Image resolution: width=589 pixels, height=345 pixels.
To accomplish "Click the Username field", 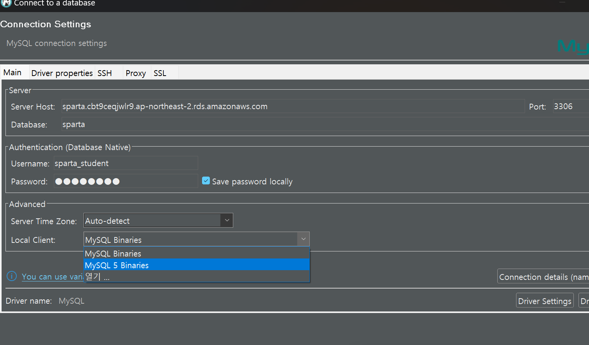I will pos(126,163).
